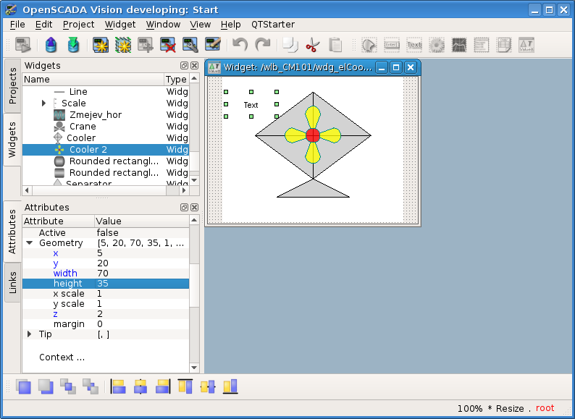Expand the Scale tree item
575x419 pixels.
click(44, 103)
